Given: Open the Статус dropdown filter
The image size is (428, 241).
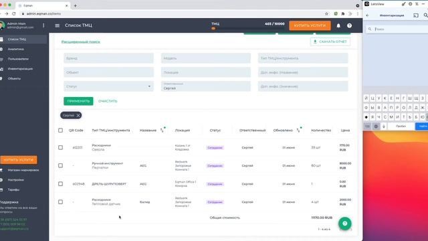Looking at the screenshot, I should coord(108,86).
